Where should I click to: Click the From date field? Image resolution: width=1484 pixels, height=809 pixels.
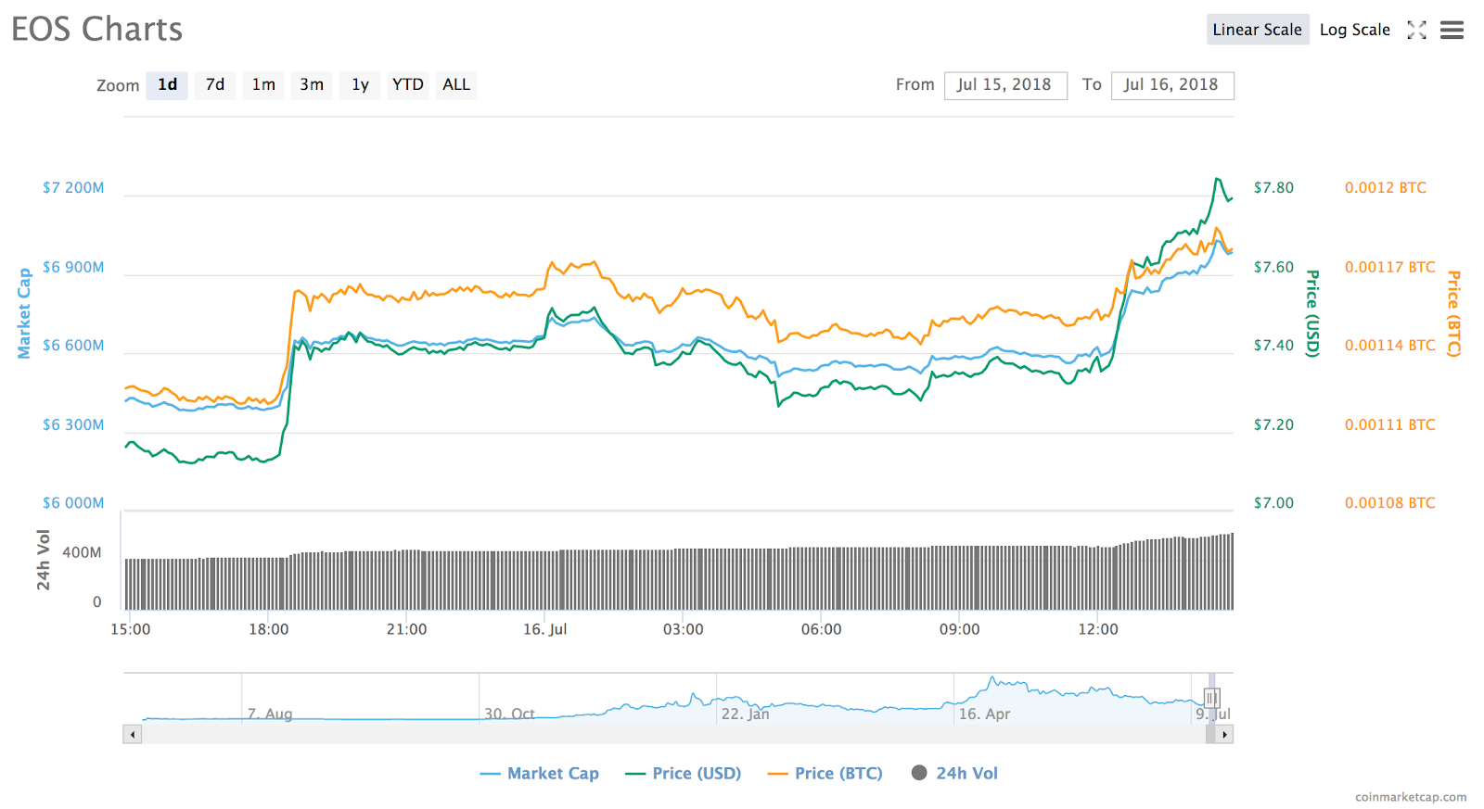tap(1005, 85)
